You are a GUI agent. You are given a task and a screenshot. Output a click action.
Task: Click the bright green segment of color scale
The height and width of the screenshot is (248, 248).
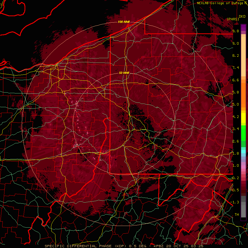pos(243,134)
